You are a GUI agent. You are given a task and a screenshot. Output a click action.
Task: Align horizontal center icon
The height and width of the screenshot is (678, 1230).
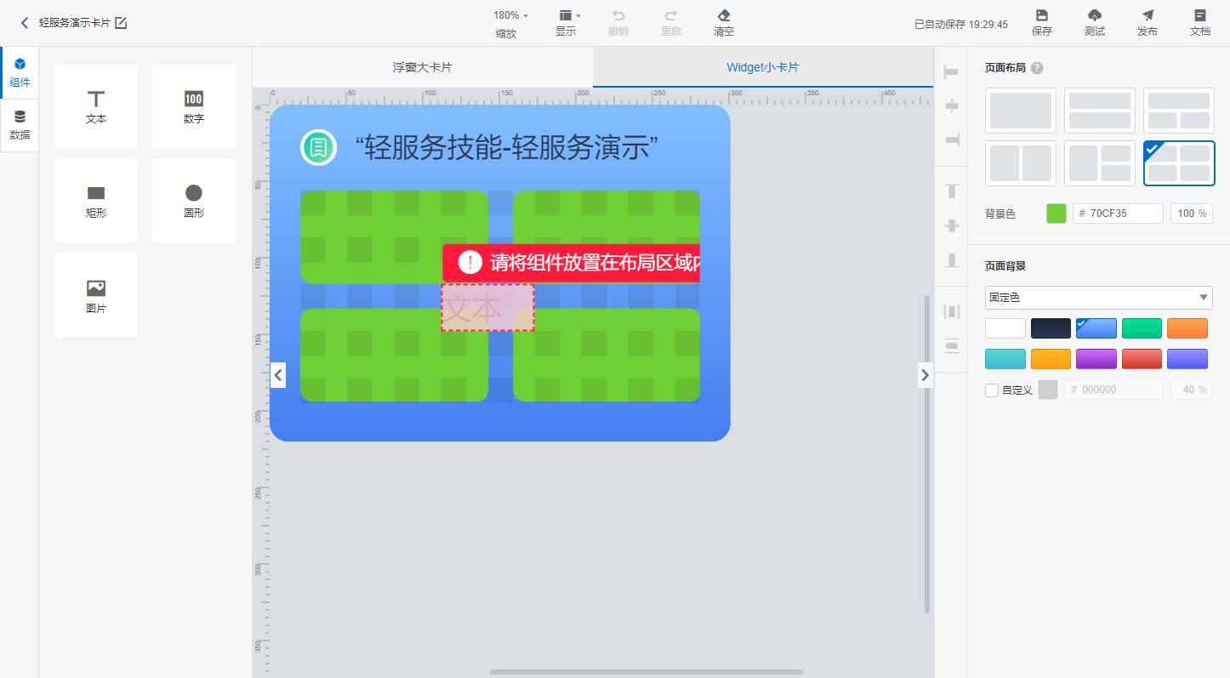[951, 106]
